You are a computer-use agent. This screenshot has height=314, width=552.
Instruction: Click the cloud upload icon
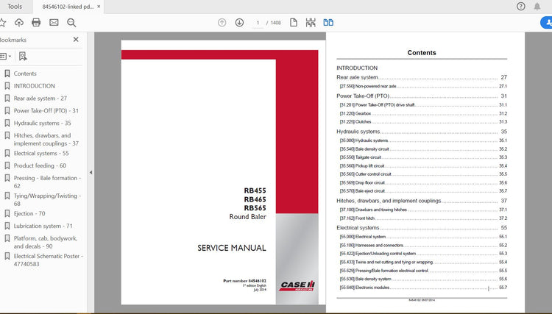tap(19, 23)
